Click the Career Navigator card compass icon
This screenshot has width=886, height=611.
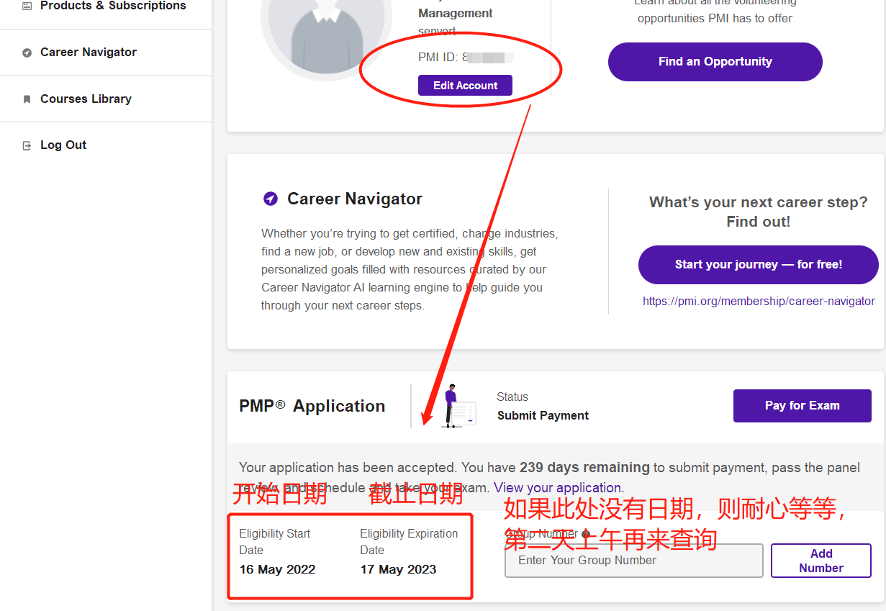(271, 199)
